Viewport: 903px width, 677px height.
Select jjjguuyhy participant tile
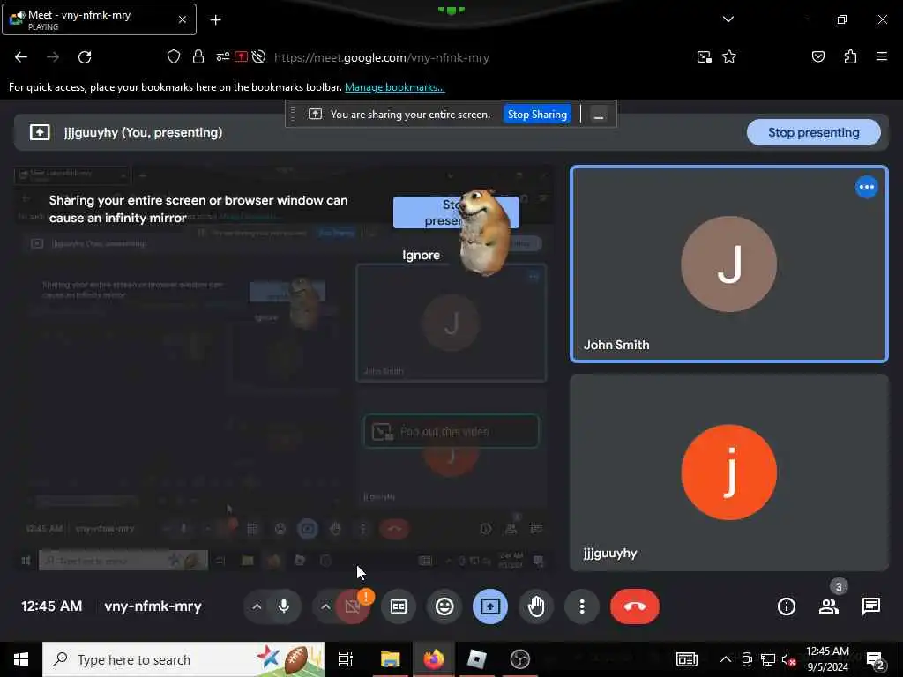click(x=728, y=472)
